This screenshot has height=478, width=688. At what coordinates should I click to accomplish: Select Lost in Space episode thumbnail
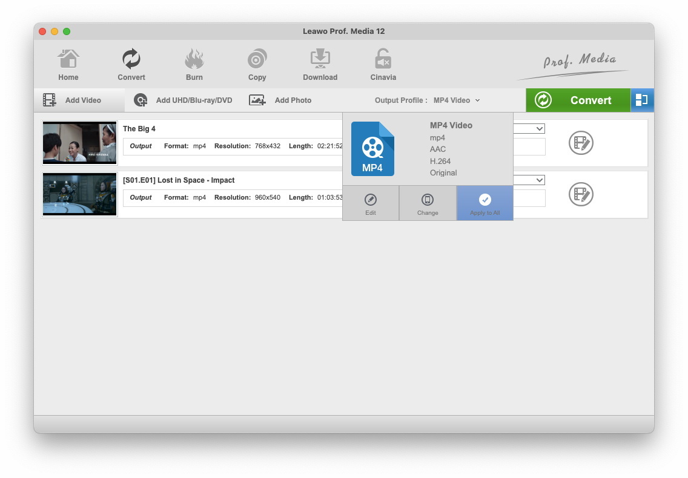[x=79, y=194]
